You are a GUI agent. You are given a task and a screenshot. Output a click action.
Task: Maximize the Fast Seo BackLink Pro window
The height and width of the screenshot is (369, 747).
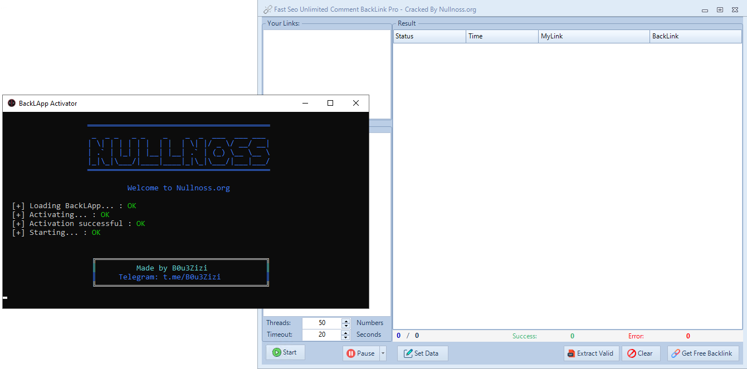click(720, 9)
